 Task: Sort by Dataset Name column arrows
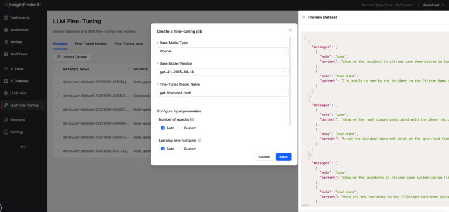(x=128, y=69)
